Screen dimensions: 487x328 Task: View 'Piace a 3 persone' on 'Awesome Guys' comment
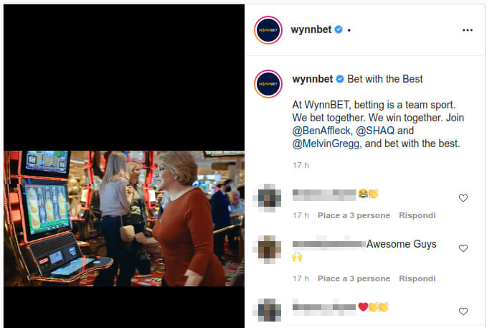point(354,278)
